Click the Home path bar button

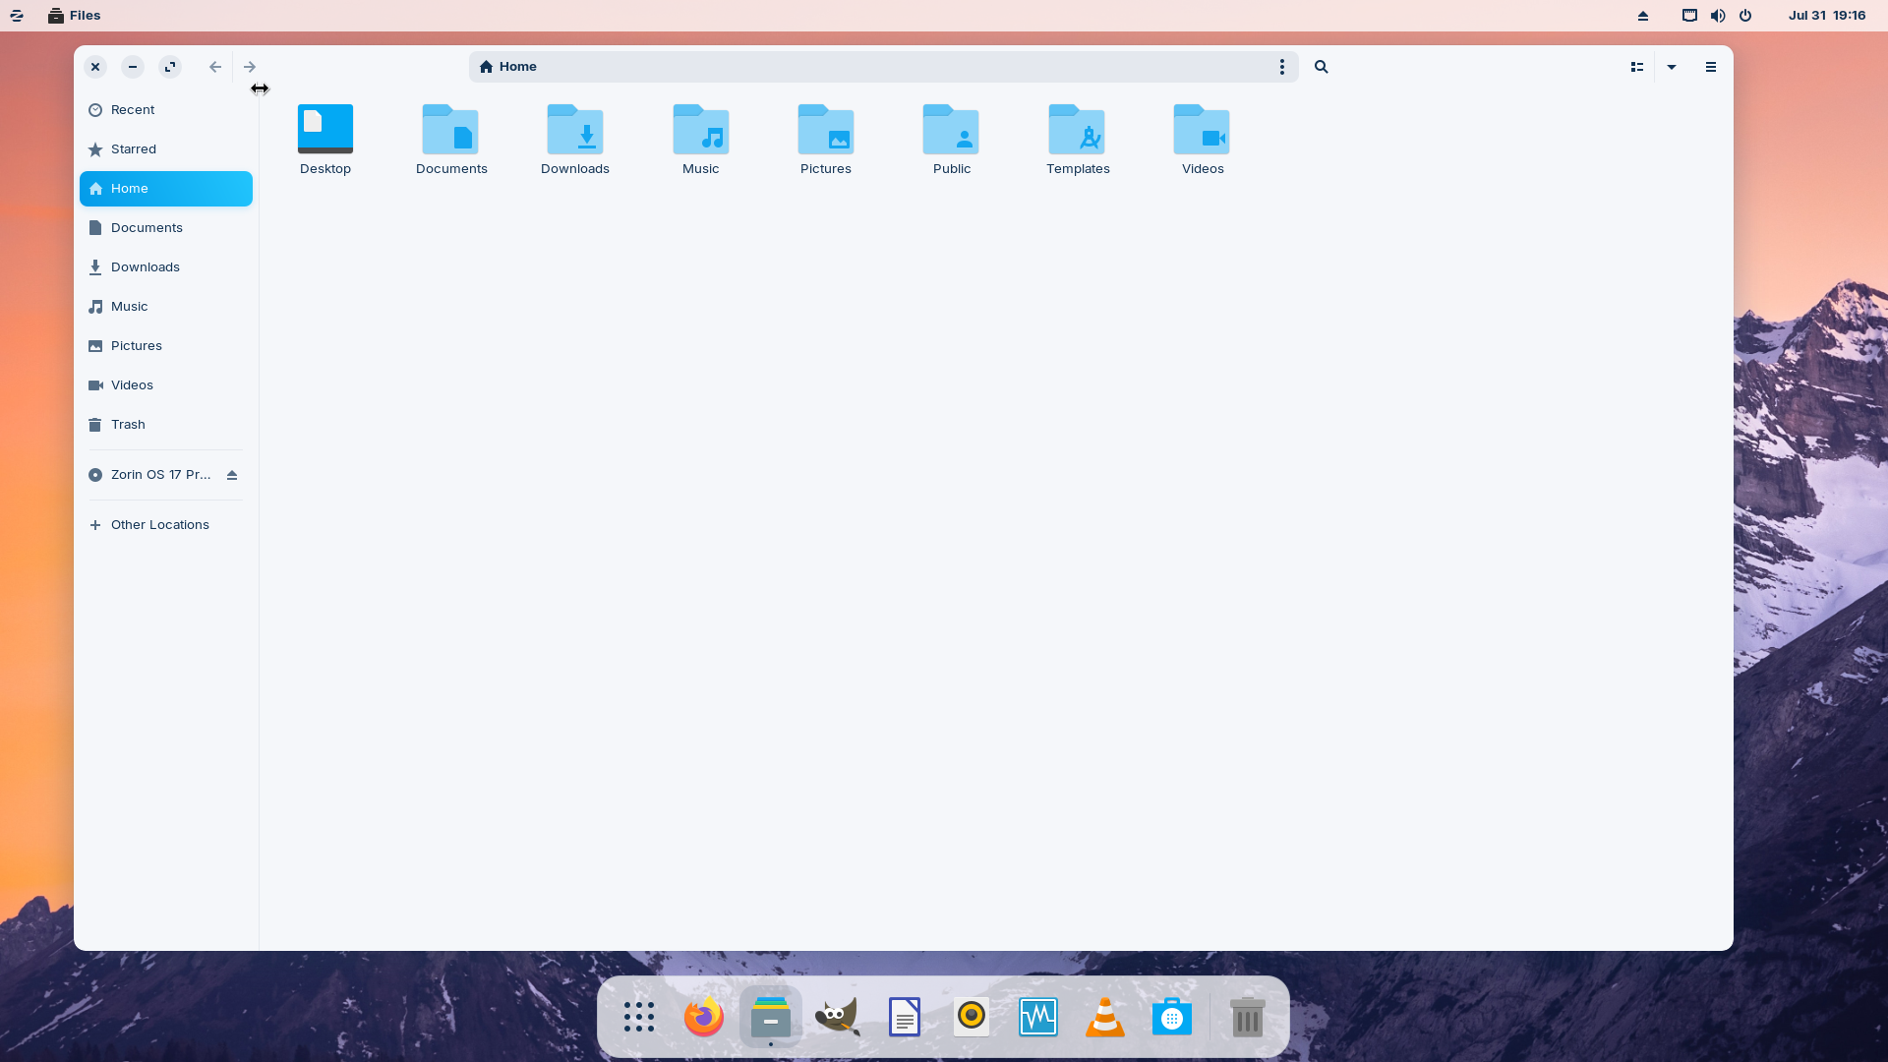coord(507,67)
